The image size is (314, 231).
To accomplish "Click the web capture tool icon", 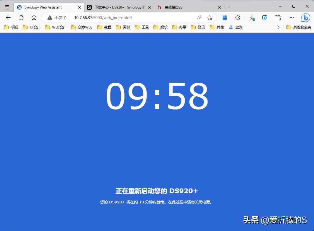I will tap(277, 18).
